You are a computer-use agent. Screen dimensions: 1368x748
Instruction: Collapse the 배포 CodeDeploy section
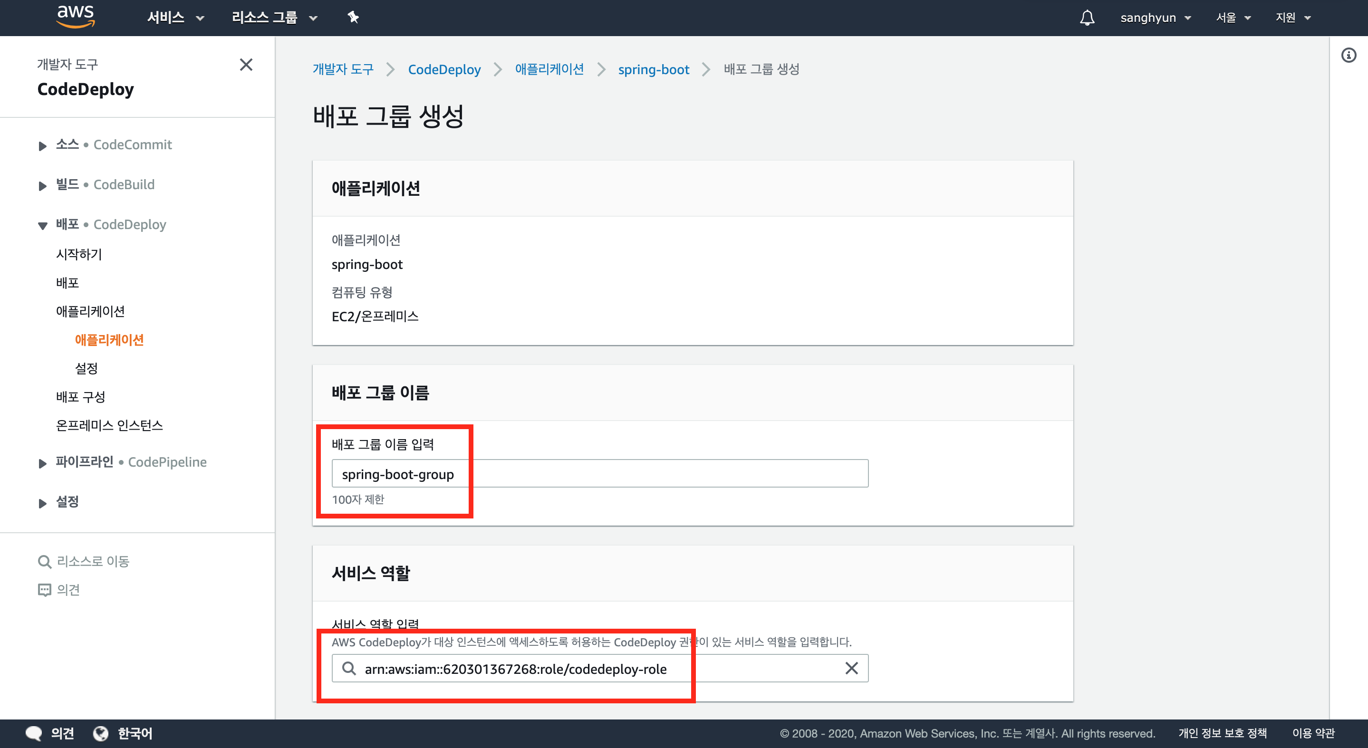point(42,225)
